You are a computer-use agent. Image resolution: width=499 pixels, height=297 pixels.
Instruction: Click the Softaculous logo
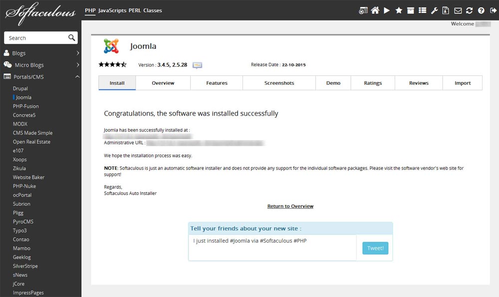click(x=40, y=12)
